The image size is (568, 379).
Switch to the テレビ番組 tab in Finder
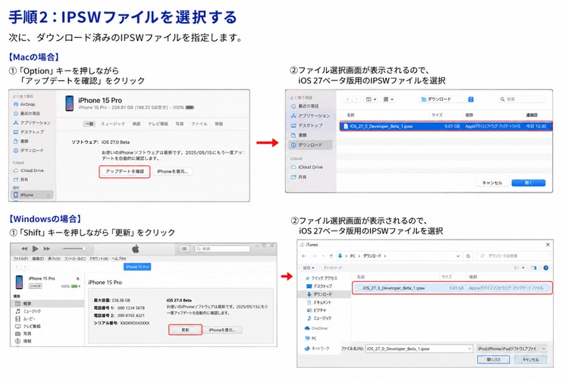coord(158,124)
